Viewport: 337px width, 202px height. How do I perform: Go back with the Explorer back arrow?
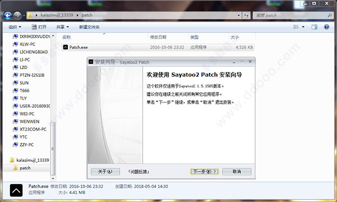point(8,16)
